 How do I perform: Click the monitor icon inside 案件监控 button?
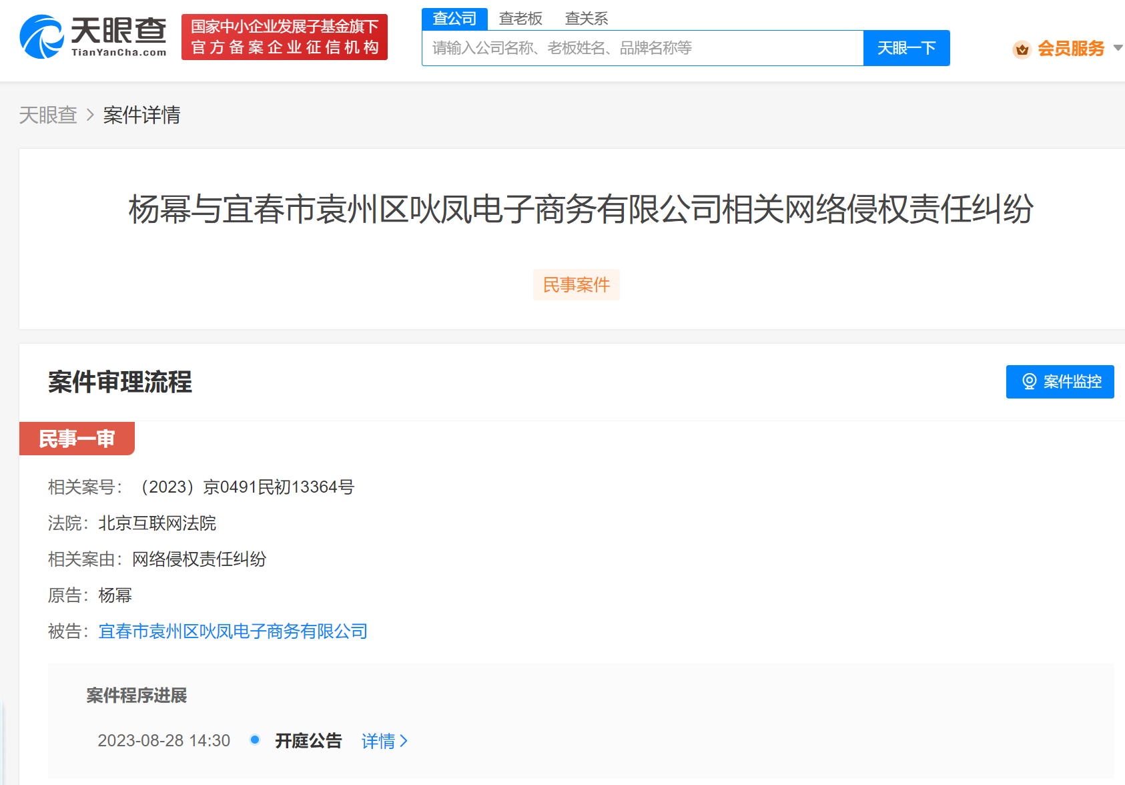(x=1028, y=381)
